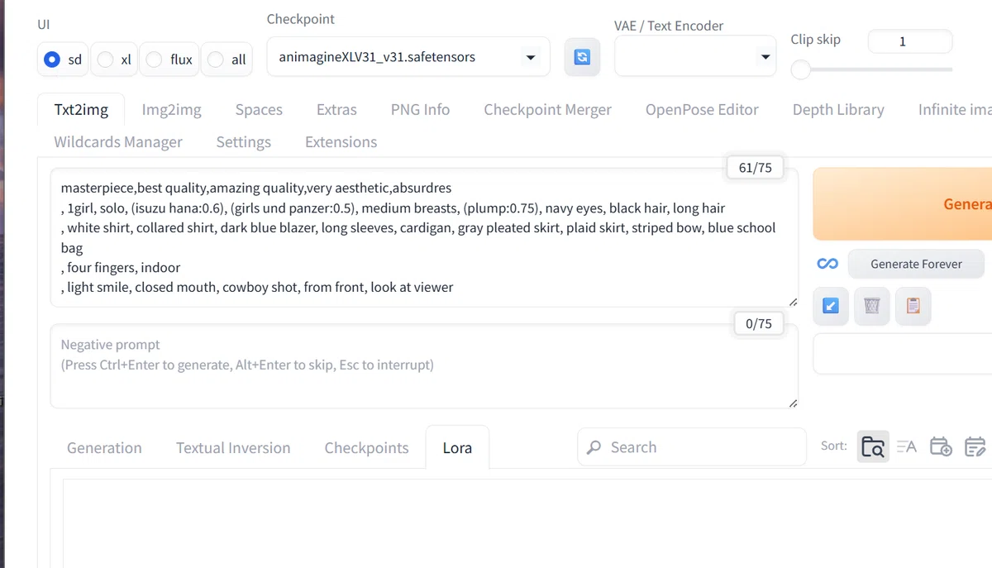Click the blue arrow read-parameters icon
Screen dimensions: 992x568
(831, 306)
